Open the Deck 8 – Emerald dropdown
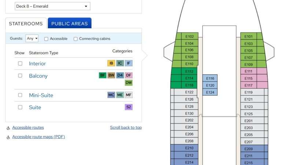 pyautogui.click(x=52, y=6)
